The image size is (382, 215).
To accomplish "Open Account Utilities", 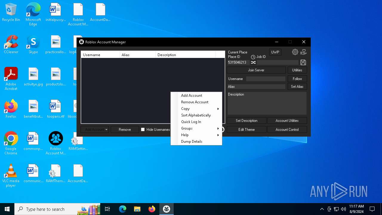I will click(x=287, y=121).
